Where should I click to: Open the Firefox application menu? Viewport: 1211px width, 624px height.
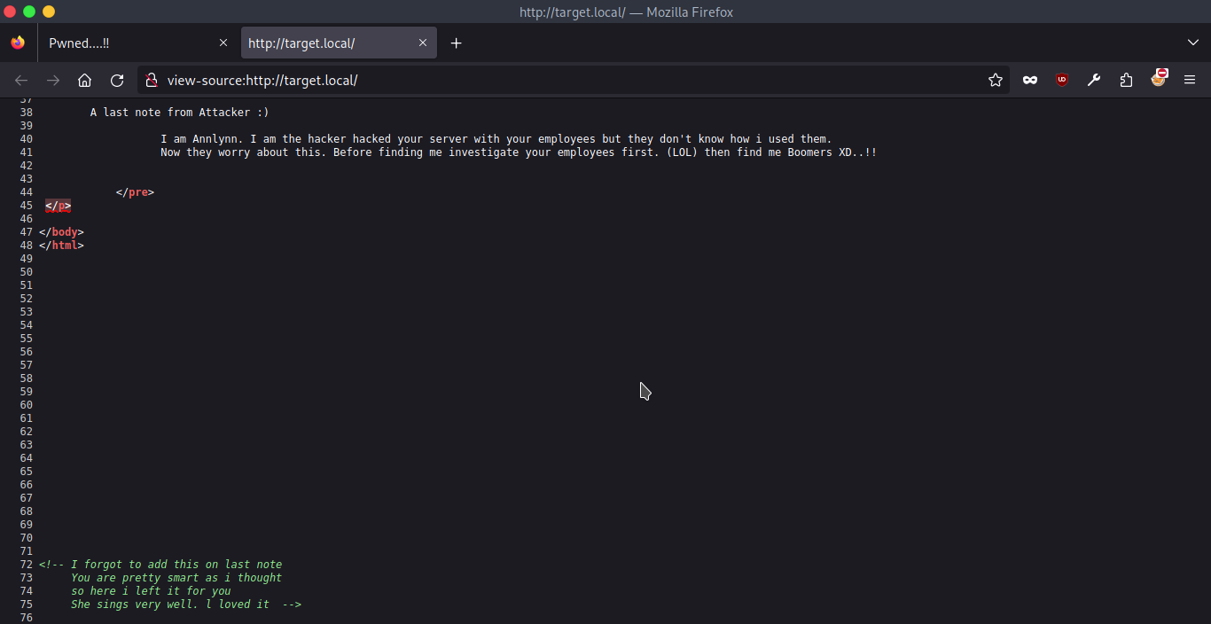(1191, 80)
